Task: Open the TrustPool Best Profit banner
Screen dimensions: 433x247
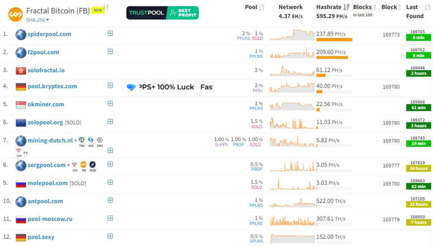Action: (x=162, y=13)
